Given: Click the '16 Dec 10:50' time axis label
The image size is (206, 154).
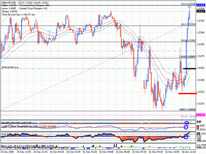Looking at the screenshot, I should click(172, 152).
